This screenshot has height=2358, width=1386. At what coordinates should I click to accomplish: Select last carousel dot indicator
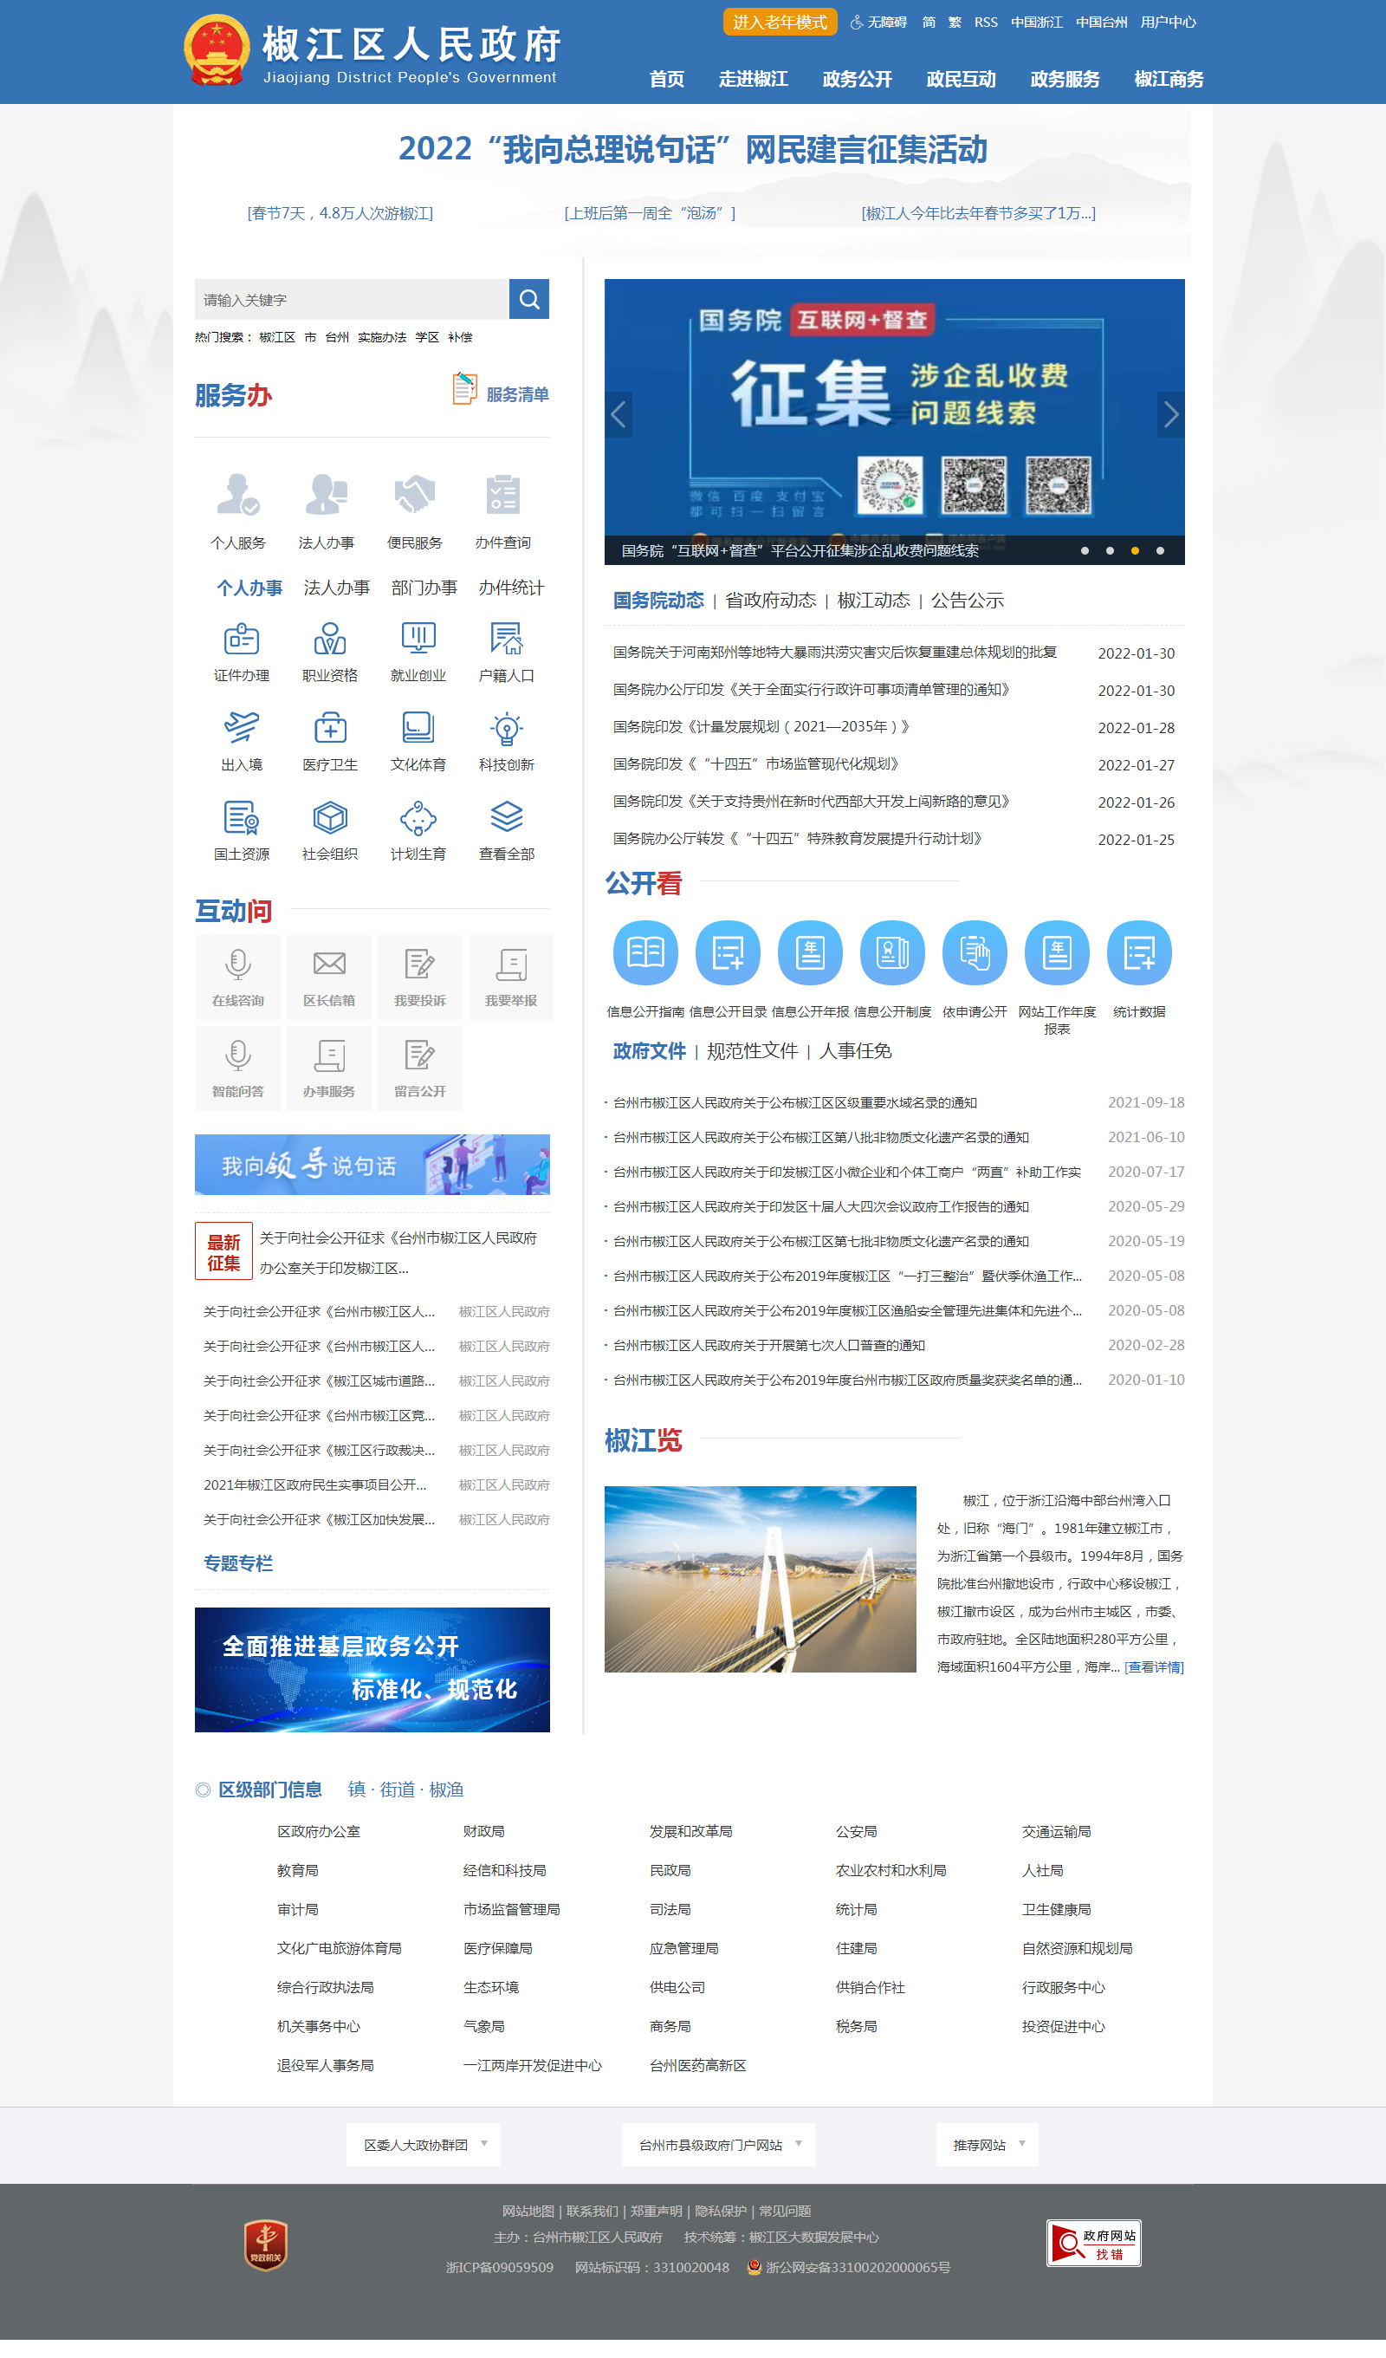(x=1161, y=551)
